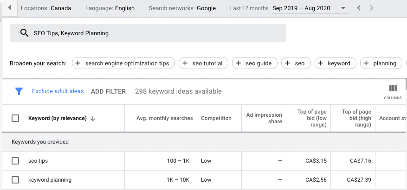Add the 'seo tutorial' suggestion chip
This screenshot has width=407, height=190.
[x=203, y=63]
